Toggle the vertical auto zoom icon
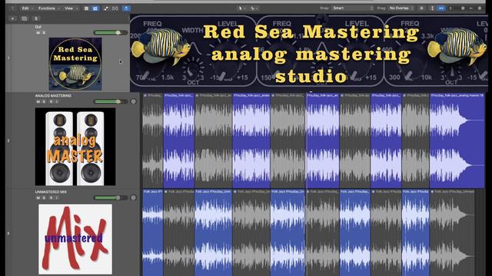The height and width of the screenshot is (276, 492). 432,8
